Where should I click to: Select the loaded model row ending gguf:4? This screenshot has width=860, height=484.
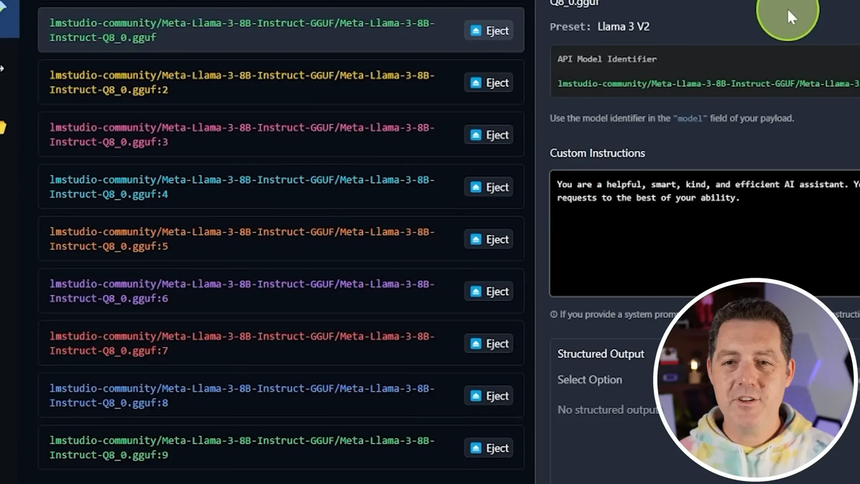pos(281,187)
